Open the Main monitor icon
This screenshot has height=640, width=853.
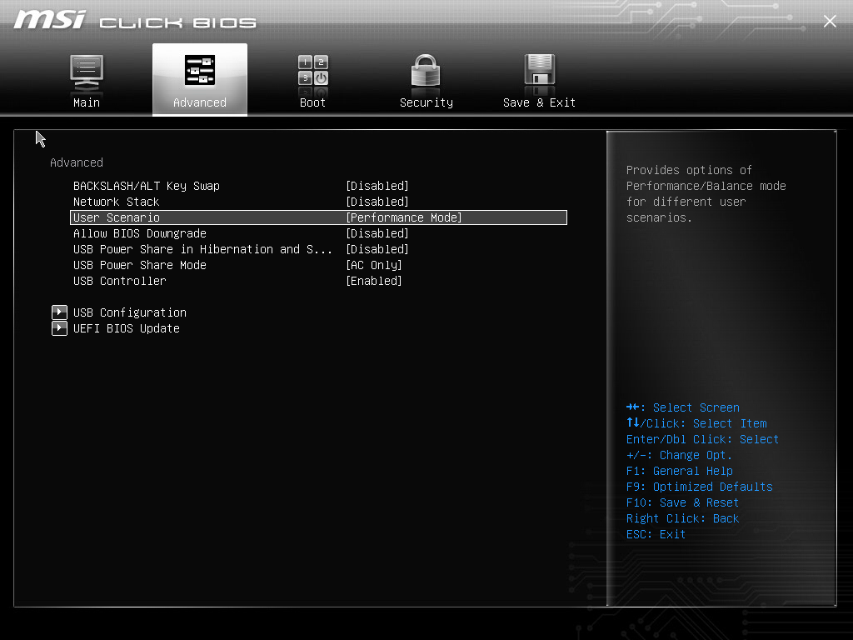[x=87, y=72]
